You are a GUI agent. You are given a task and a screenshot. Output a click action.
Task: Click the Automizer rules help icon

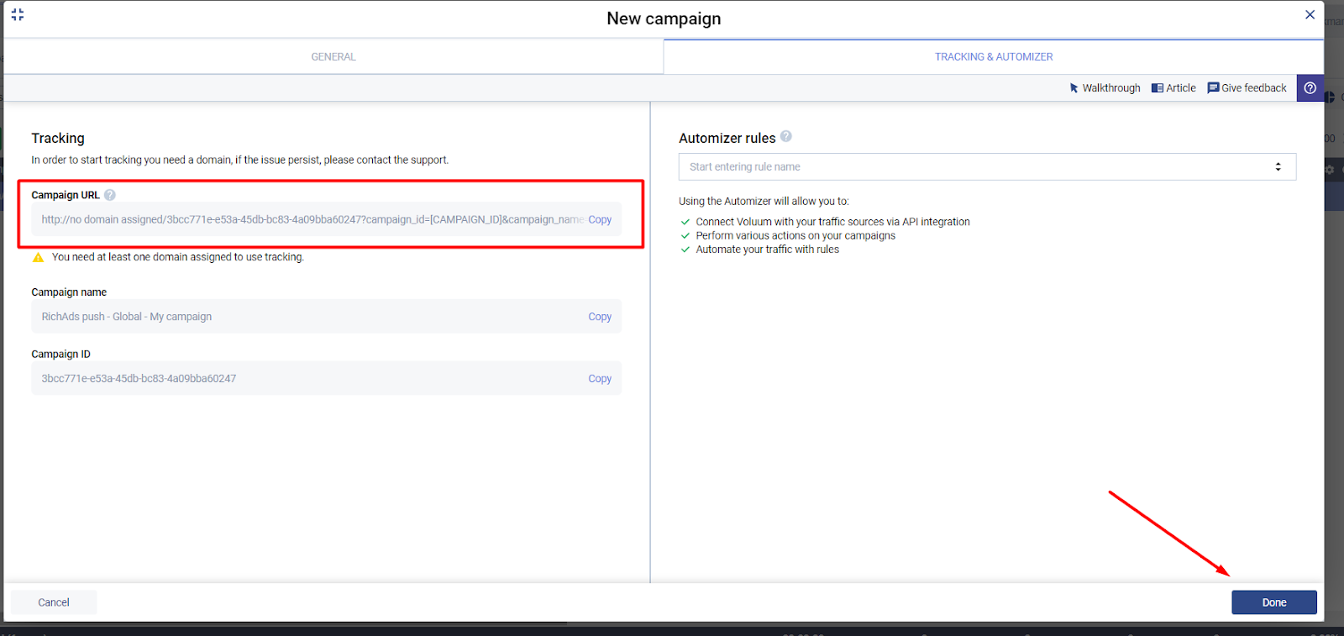click(x=786, y=136)
